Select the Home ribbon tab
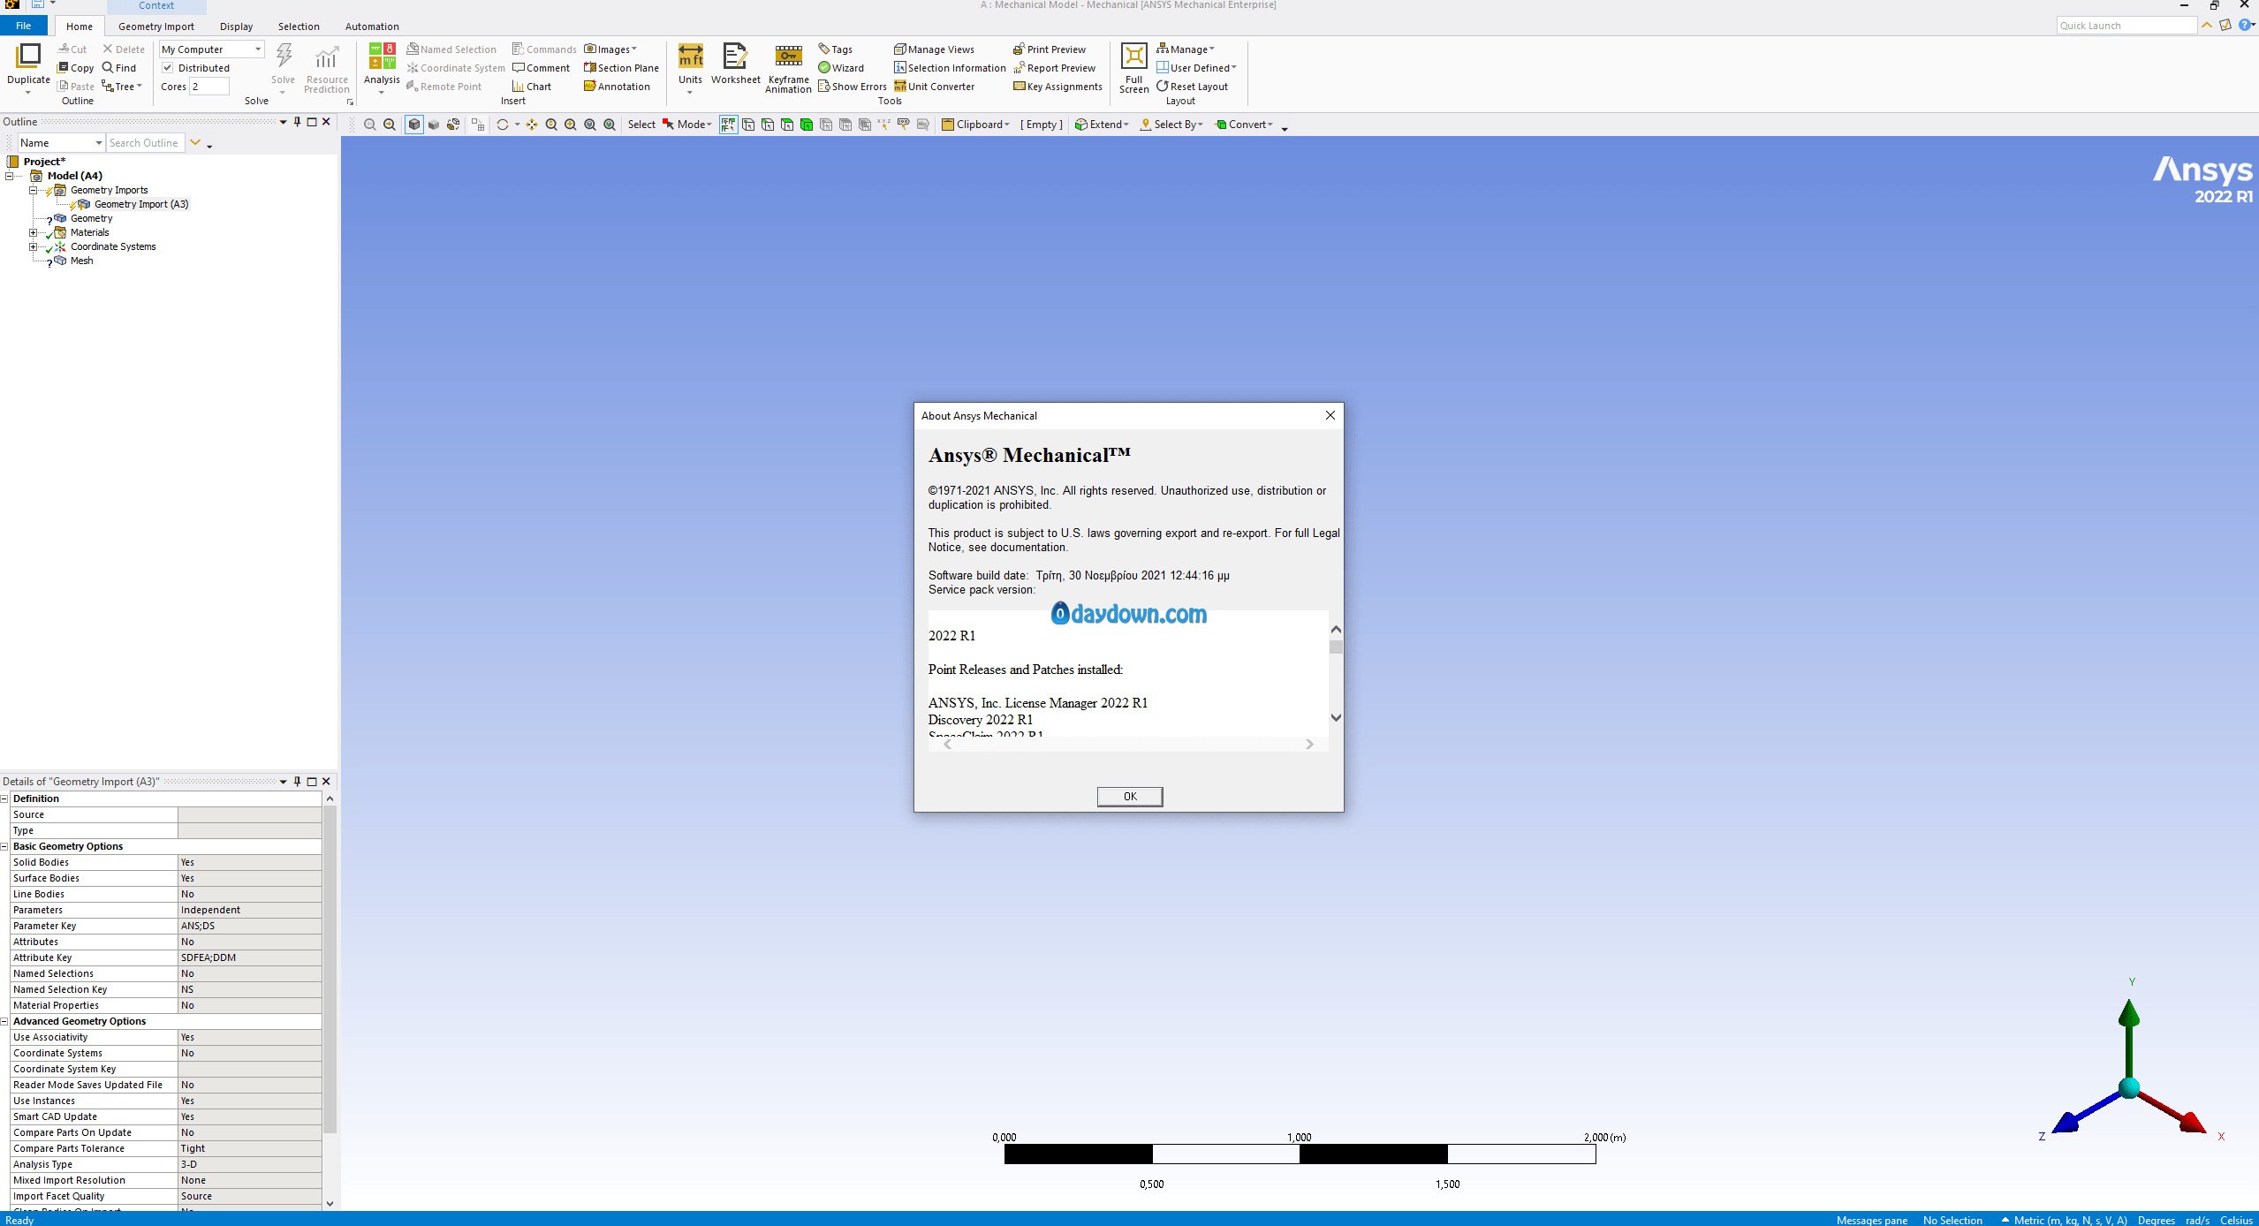The width and height of the screenshot is (2259, 1226). [x=80, y=26]
